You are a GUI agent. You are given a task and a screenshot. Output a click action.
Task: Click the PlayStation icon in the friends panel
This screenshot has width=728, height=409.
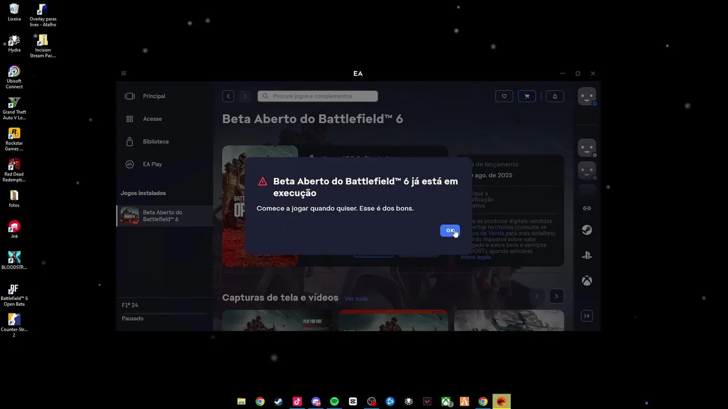coord(587,256)
